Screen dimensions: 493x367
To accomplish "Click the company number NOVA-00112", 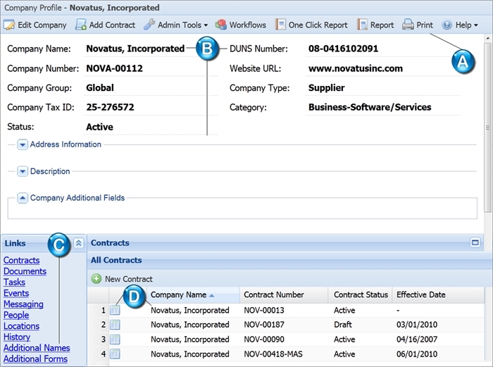I will point(114,68).
